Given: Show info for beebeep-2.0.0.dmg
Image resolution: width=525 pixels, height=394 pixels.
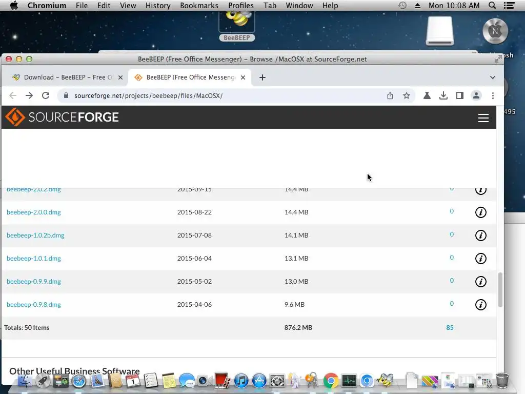Looking at the screenshot, I should click(x=480, y=212).
